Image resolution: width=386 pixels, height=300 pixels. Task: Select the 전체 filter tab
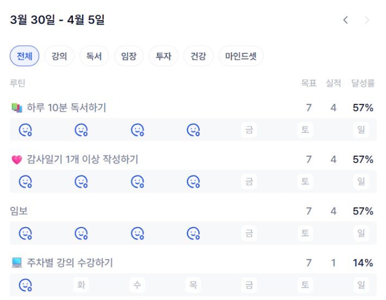coord(24,56)
